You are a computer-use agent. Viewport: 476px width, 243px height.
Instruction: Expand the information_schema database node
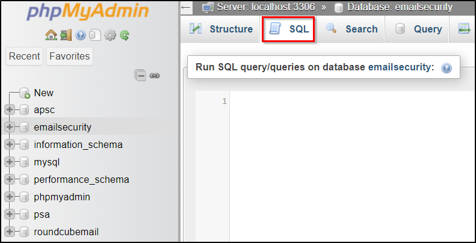point(10,144)
